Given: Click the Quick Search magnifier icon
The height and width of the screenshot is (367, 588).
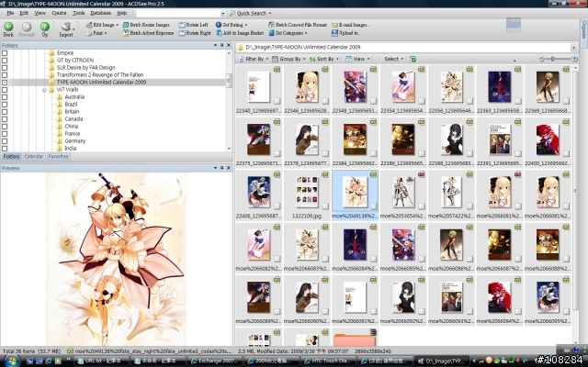Looking at the screenshot, I should [232, 13].
